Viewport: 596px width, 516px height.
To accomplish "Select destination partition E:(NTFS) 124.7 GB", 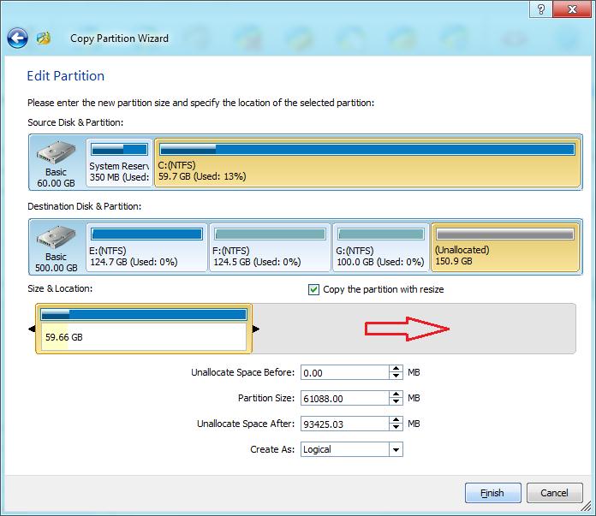I will coord(146,247).
